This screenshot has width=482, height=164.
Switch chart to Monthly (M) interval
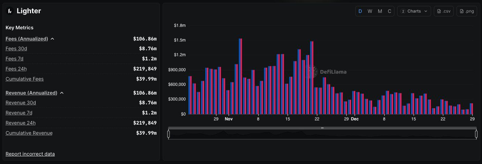click(380, 11)
